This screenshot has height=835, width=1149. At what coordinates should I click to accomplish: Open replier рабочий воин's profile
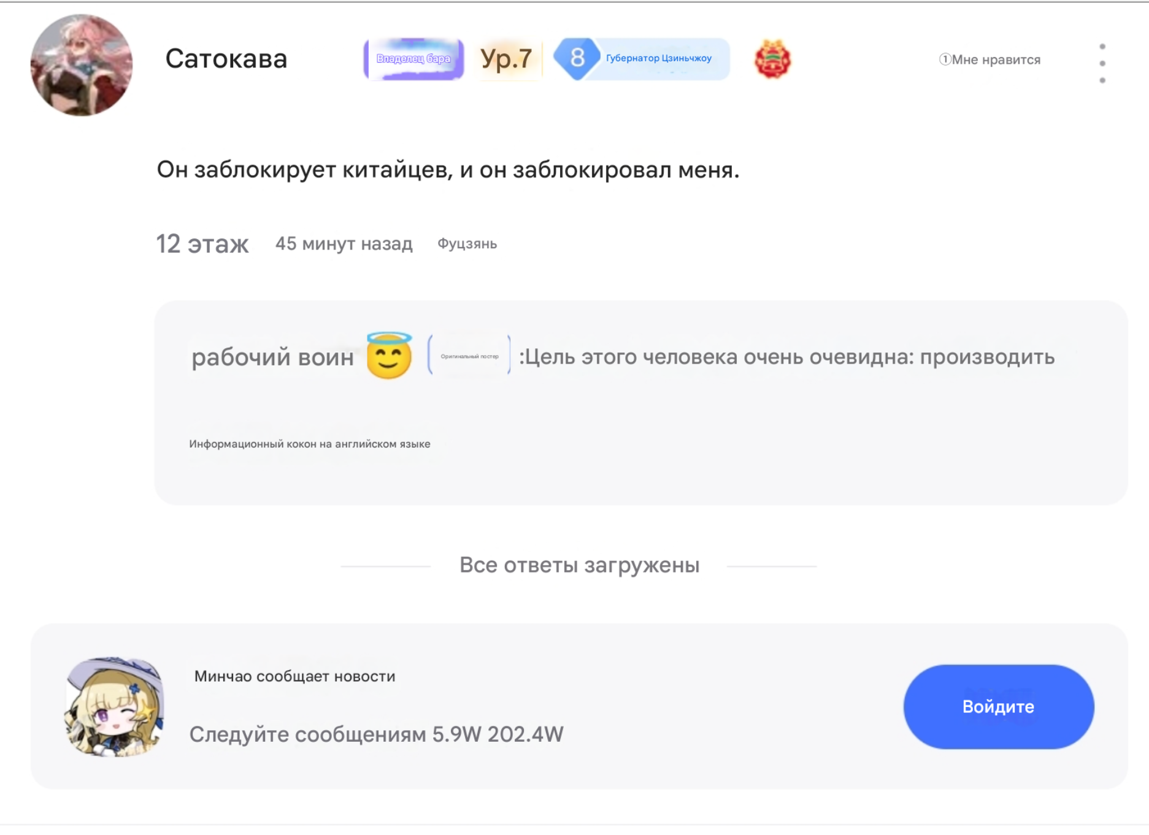coord(272,357)
